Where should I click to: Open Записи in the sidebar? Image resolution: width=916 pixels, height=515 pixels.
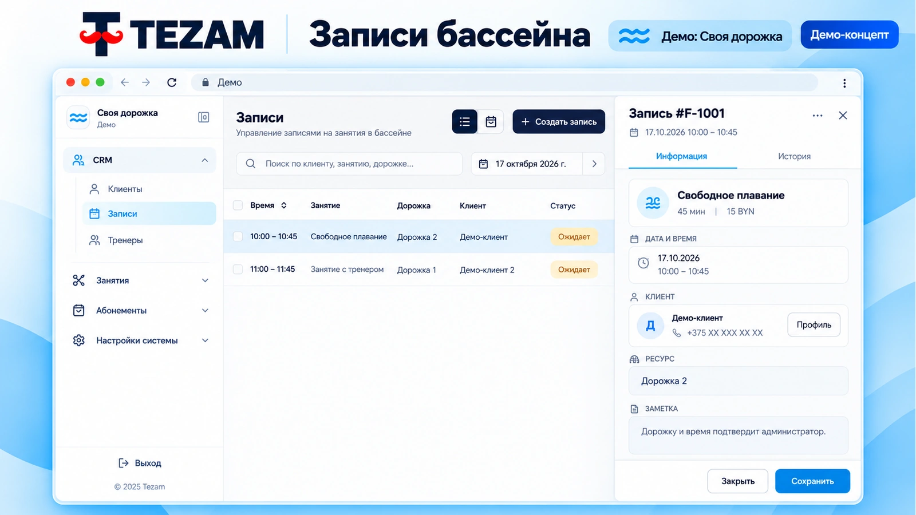149,213
